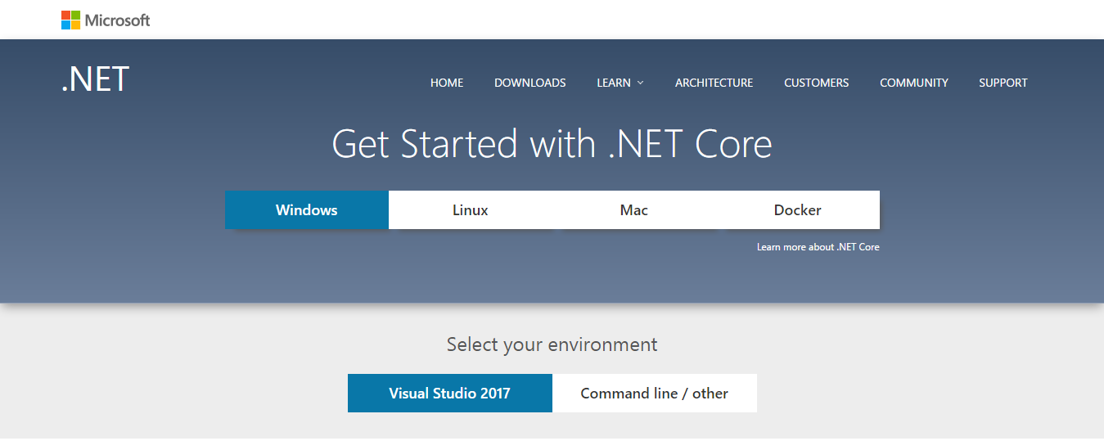Switch to the Docker tab

798,210
